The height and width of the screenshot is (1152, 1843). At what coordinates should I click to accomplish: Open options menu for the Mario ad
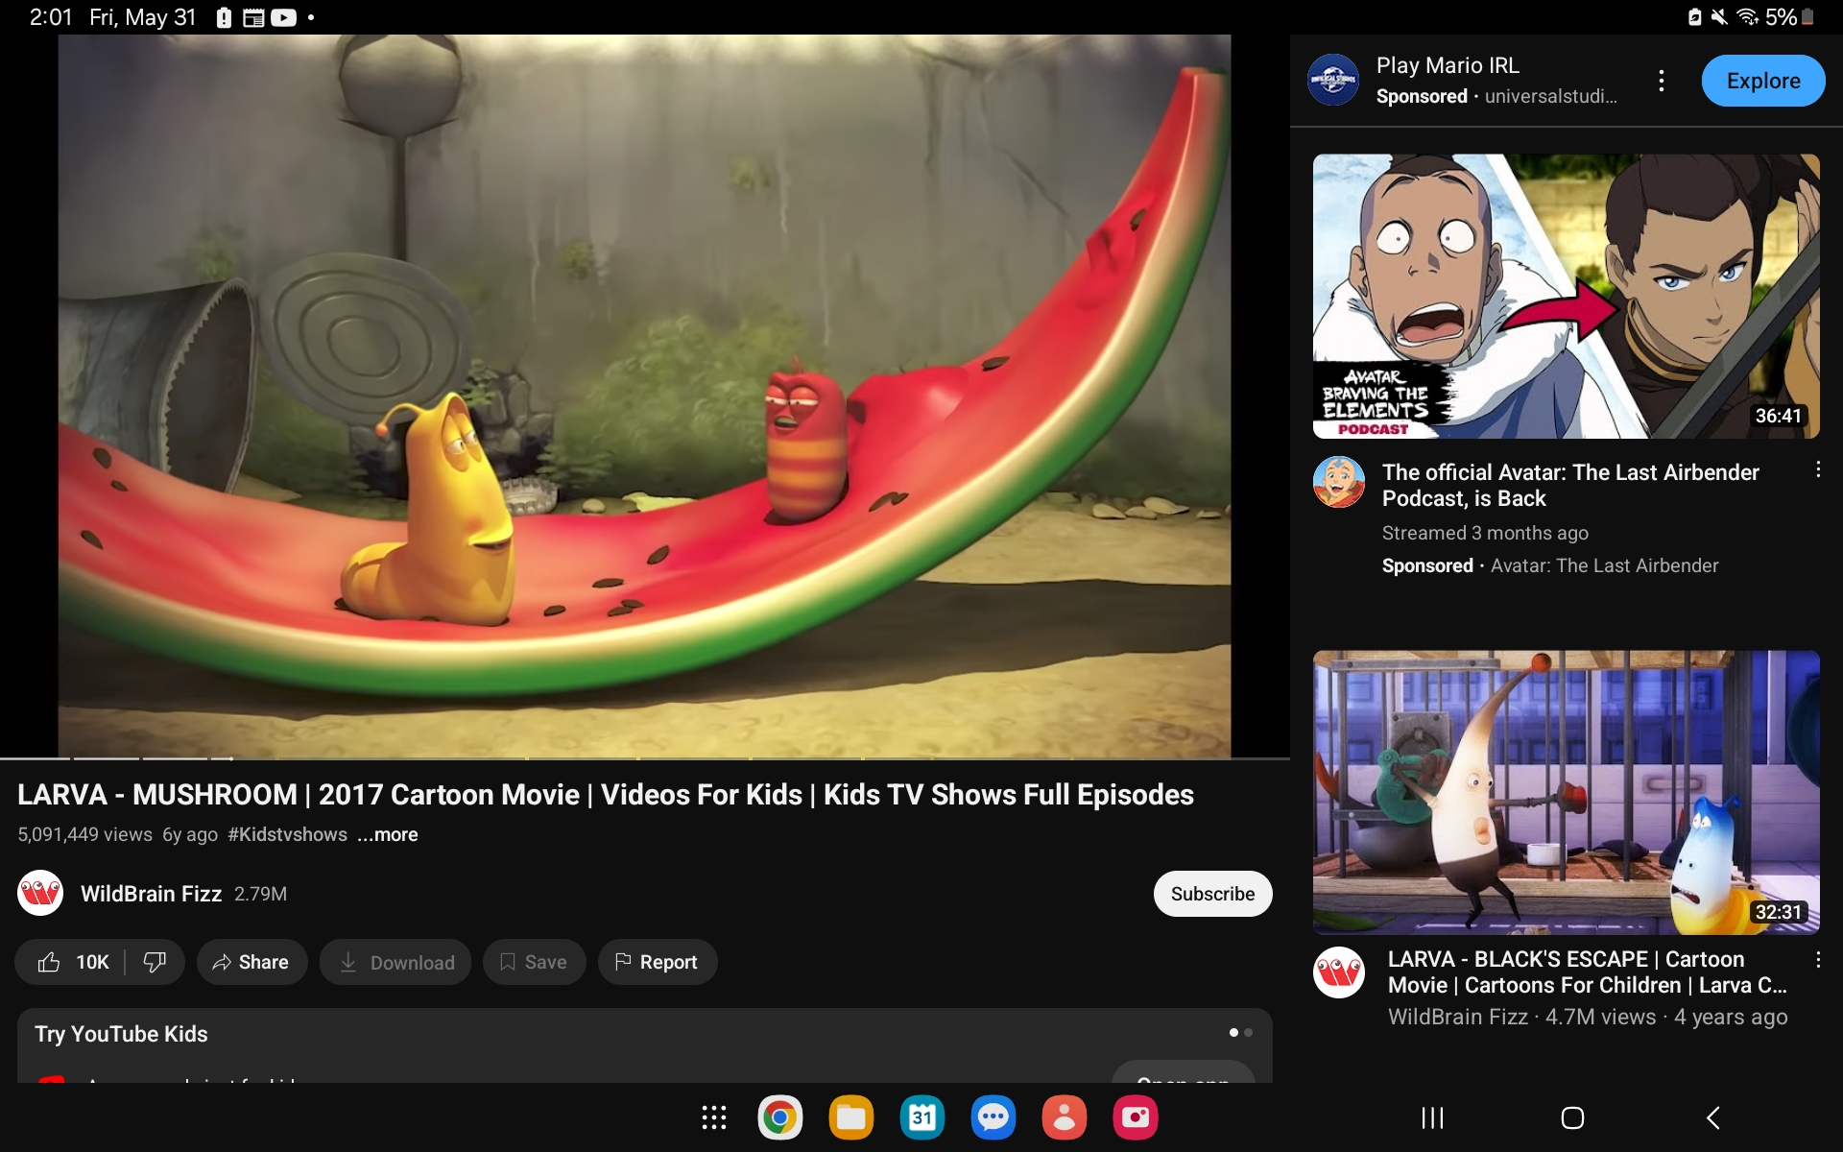(x=1661, y=81)
